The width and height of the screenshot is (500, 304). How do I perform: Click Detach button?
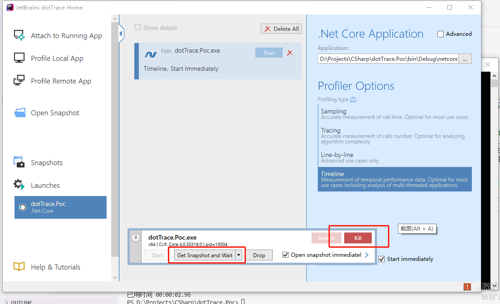point(326,238)
